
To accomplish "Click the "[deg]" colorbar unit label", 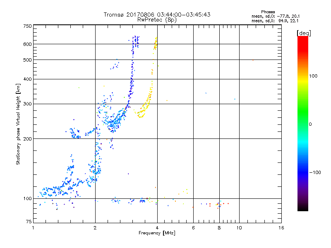I will 304,33.
